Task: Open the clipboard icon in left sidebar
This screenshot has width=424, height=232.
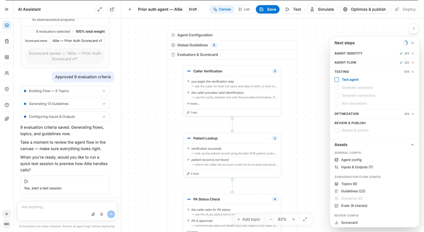Action: 7,41
